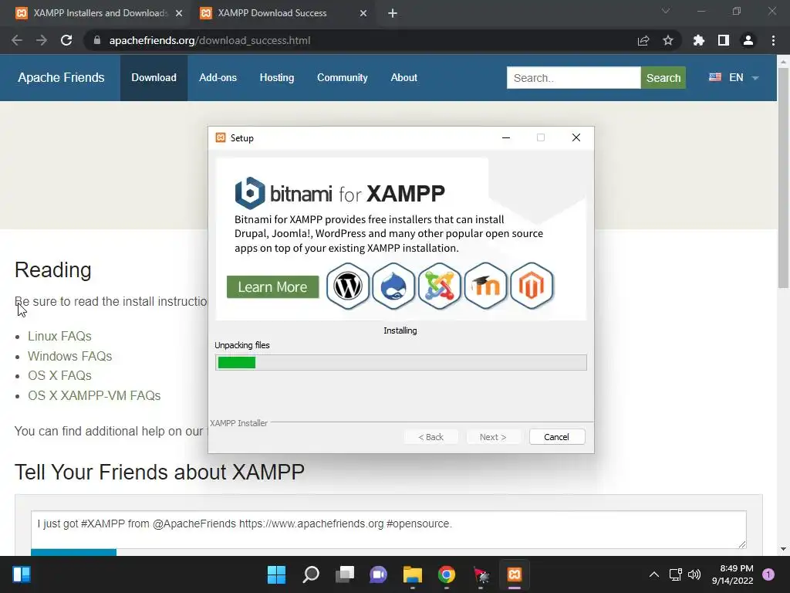
Task: Click the green Search button
Action: (663, 78)
